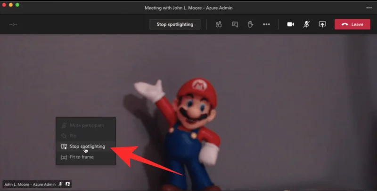Viewport: 377px width, 191px height.
Task: Select Mute participant menu entry
Action: pyautogui.click(x=86, y=125)
